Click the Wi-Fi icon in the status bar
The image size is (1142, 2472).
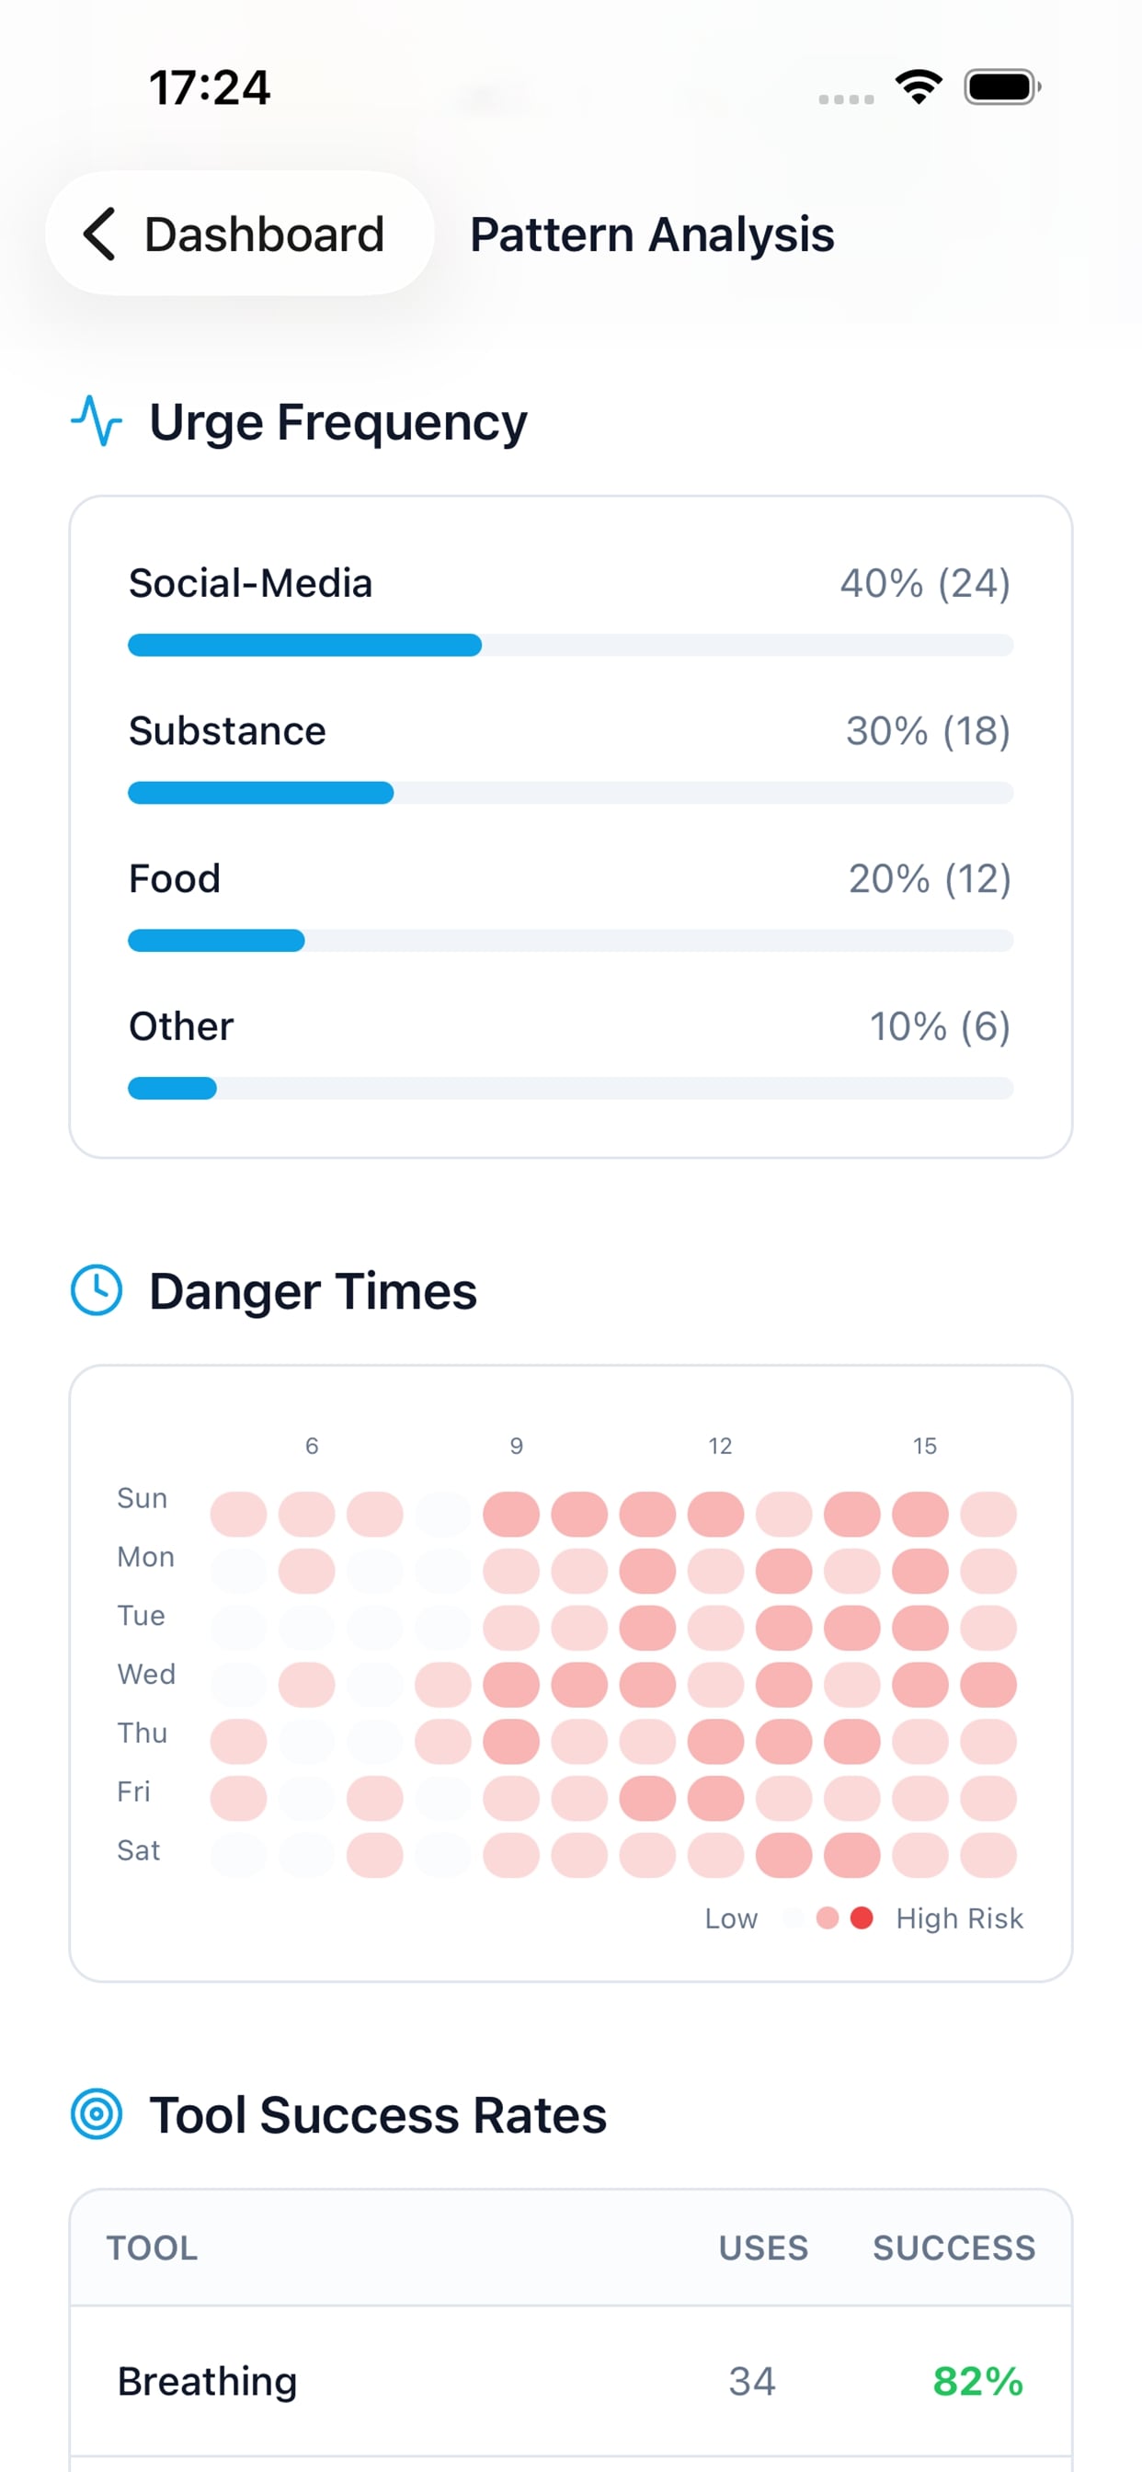pos(919,86)
